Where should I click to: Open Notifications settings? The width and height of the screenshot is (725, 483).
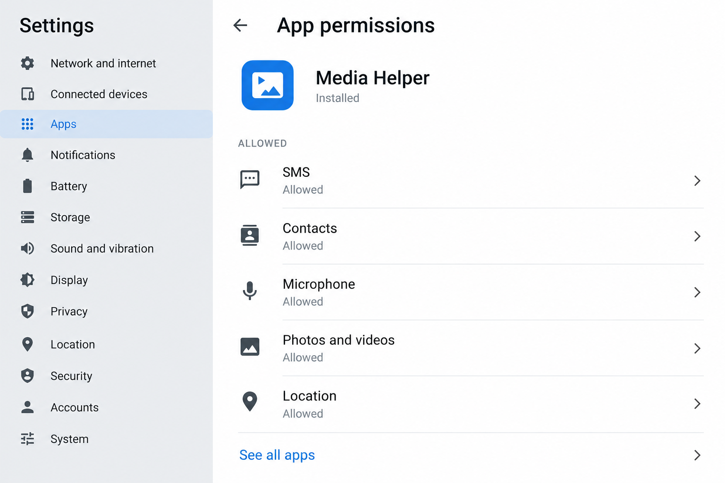point(106,155)
